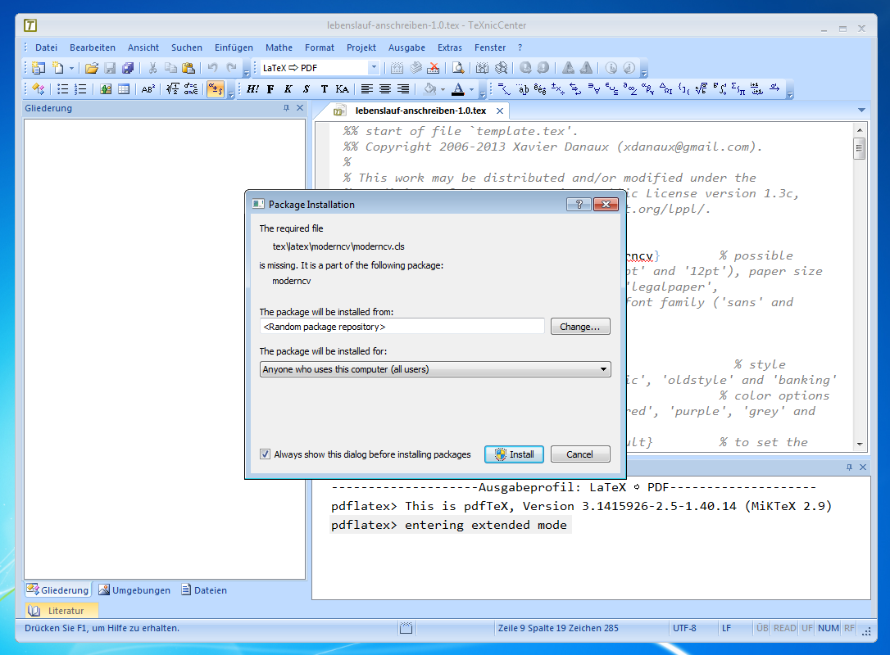The image size is (890, 655).
Task: Apply bold with the F icon
Action: (x=270, y=89)
